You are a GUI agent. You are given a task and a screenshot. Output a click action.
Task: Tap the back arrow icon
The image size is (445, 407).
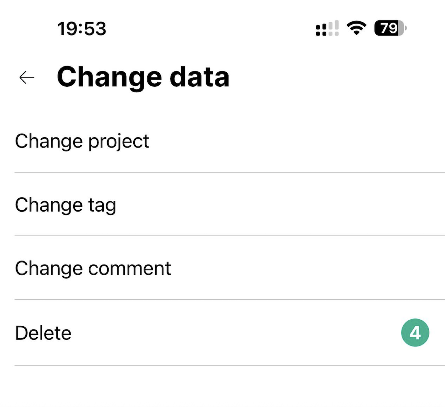tap(27, 77)
